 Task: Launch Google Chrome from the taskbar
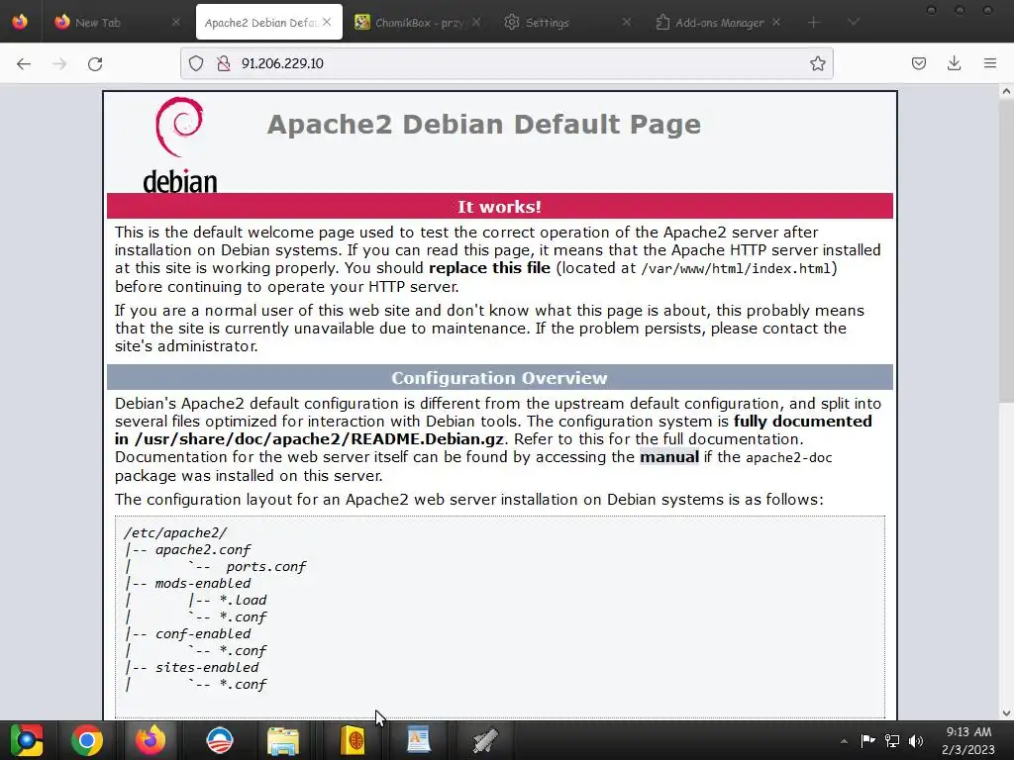pos(87,740)
